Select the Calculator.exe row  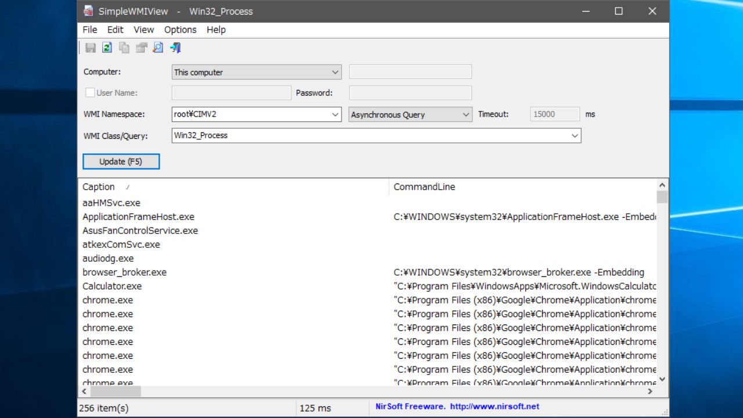pos(367,287)
